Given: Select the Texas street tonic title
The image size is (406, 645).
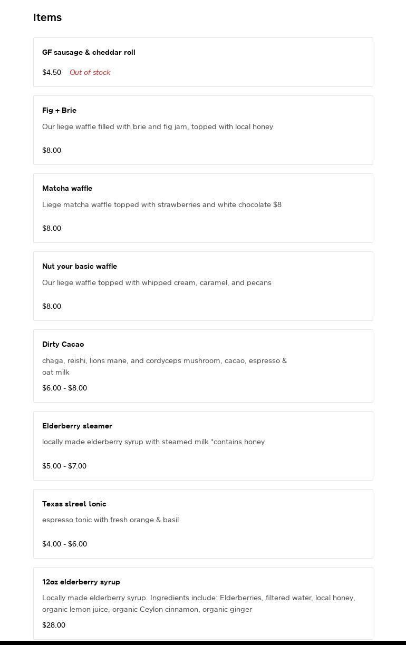Looking at the screenshot, I should tap(74, 504).
